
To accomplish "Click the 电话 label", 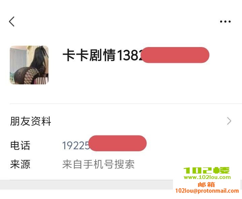I will (20, 145).
